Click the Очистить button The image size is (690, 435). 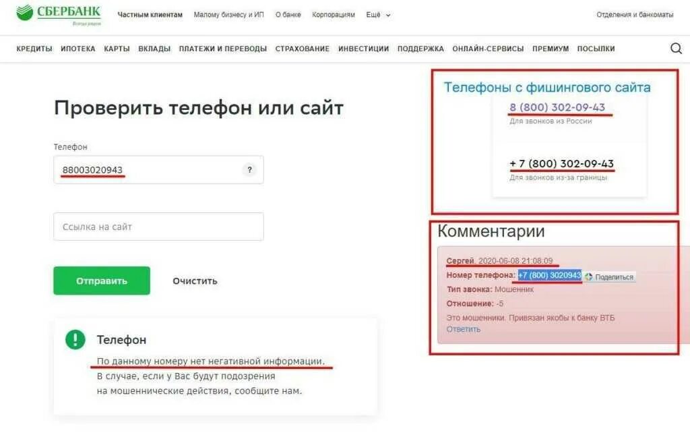(x=195, y=281)
